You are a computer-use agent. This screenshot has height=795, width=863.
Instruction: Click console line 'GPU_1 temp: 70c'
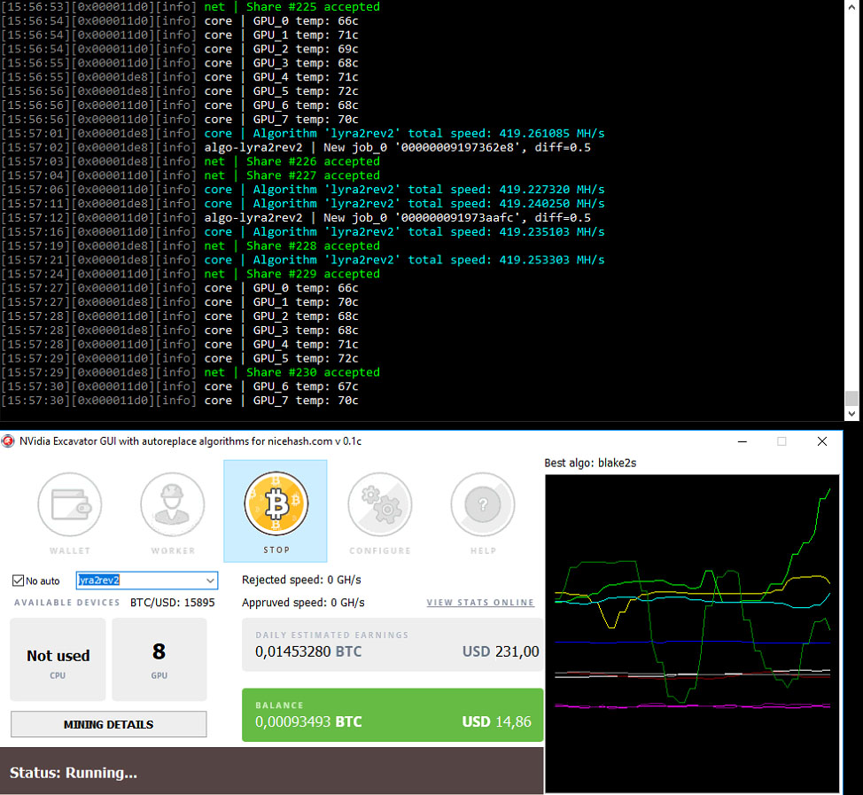pos(180,302)
